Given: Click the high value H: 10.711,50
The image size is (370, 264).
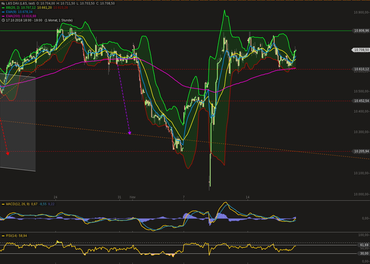Looking at the screenshot, I should [x=66, y=3].
